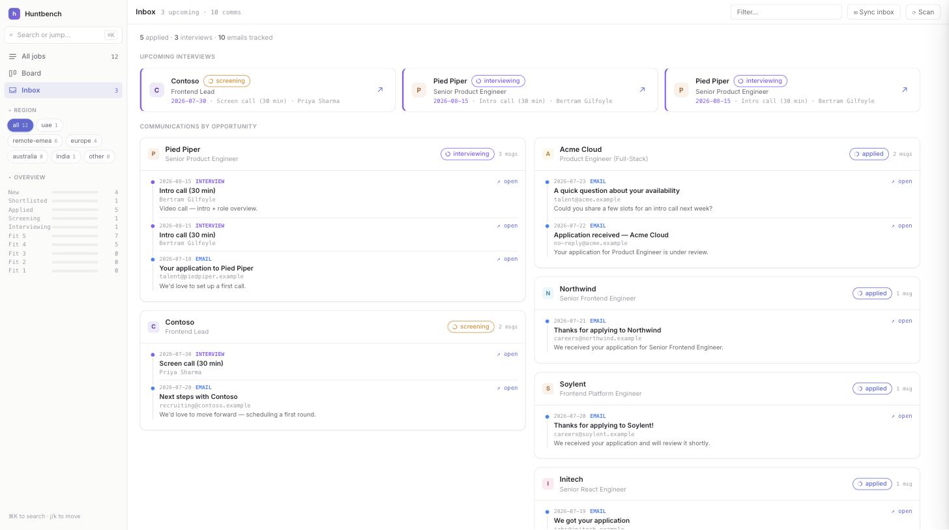This screenshot has width=949, height=530.
Task: Open the arrow link on the Contoso interview card
Action: click(x=380, y=90)
